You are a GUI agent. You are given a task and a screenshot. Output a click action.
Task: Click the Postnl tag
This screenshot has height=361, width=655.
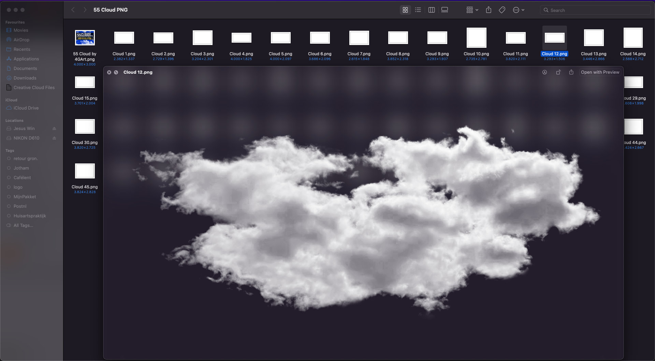(x=19, y=206)
